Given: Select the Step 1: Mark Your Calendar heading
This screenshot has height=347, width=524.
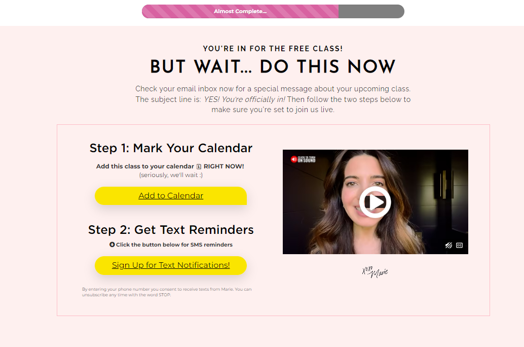Looking at the screenshot, I should tap(171, 148).
